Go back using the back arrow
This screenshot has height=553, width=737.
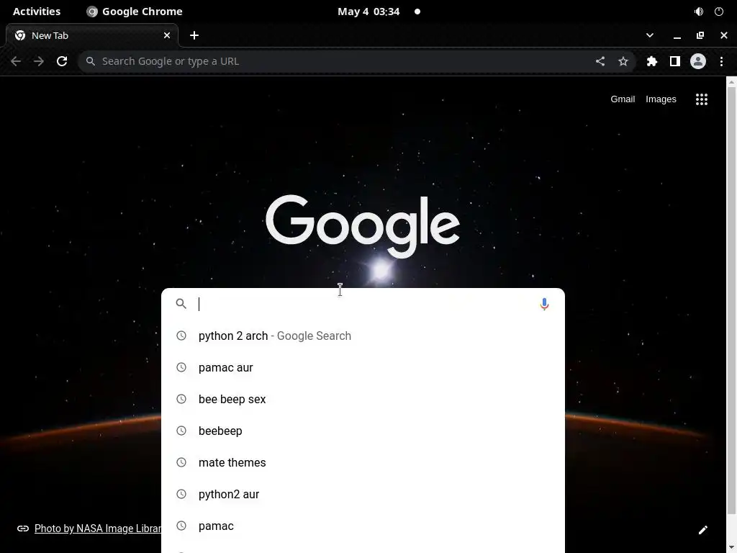(16, 61)
